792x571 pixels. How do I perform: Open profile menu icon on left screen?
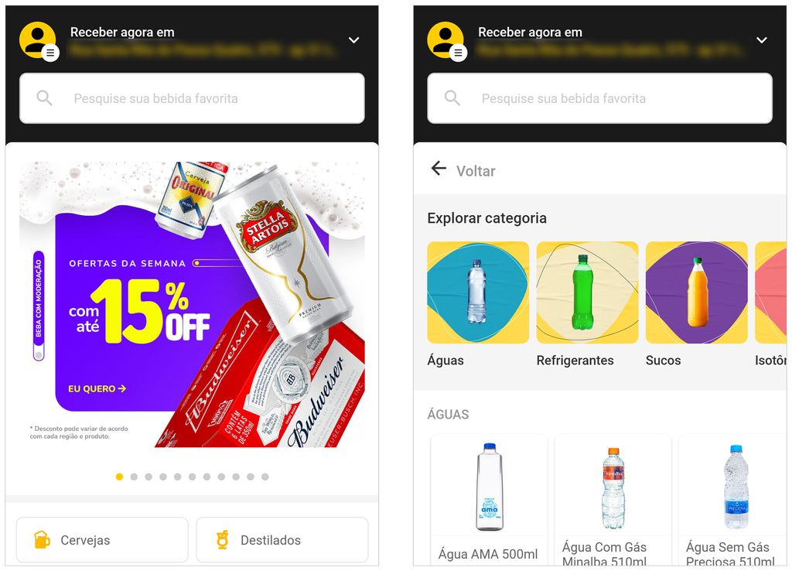39,40
